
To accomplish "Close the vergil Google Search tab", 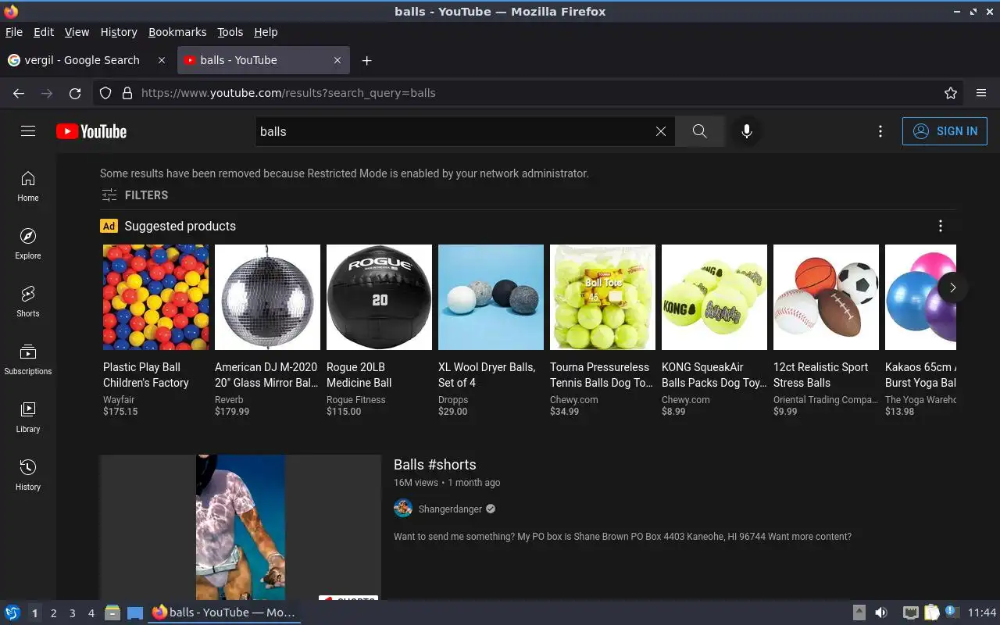I will click(162, 60).
